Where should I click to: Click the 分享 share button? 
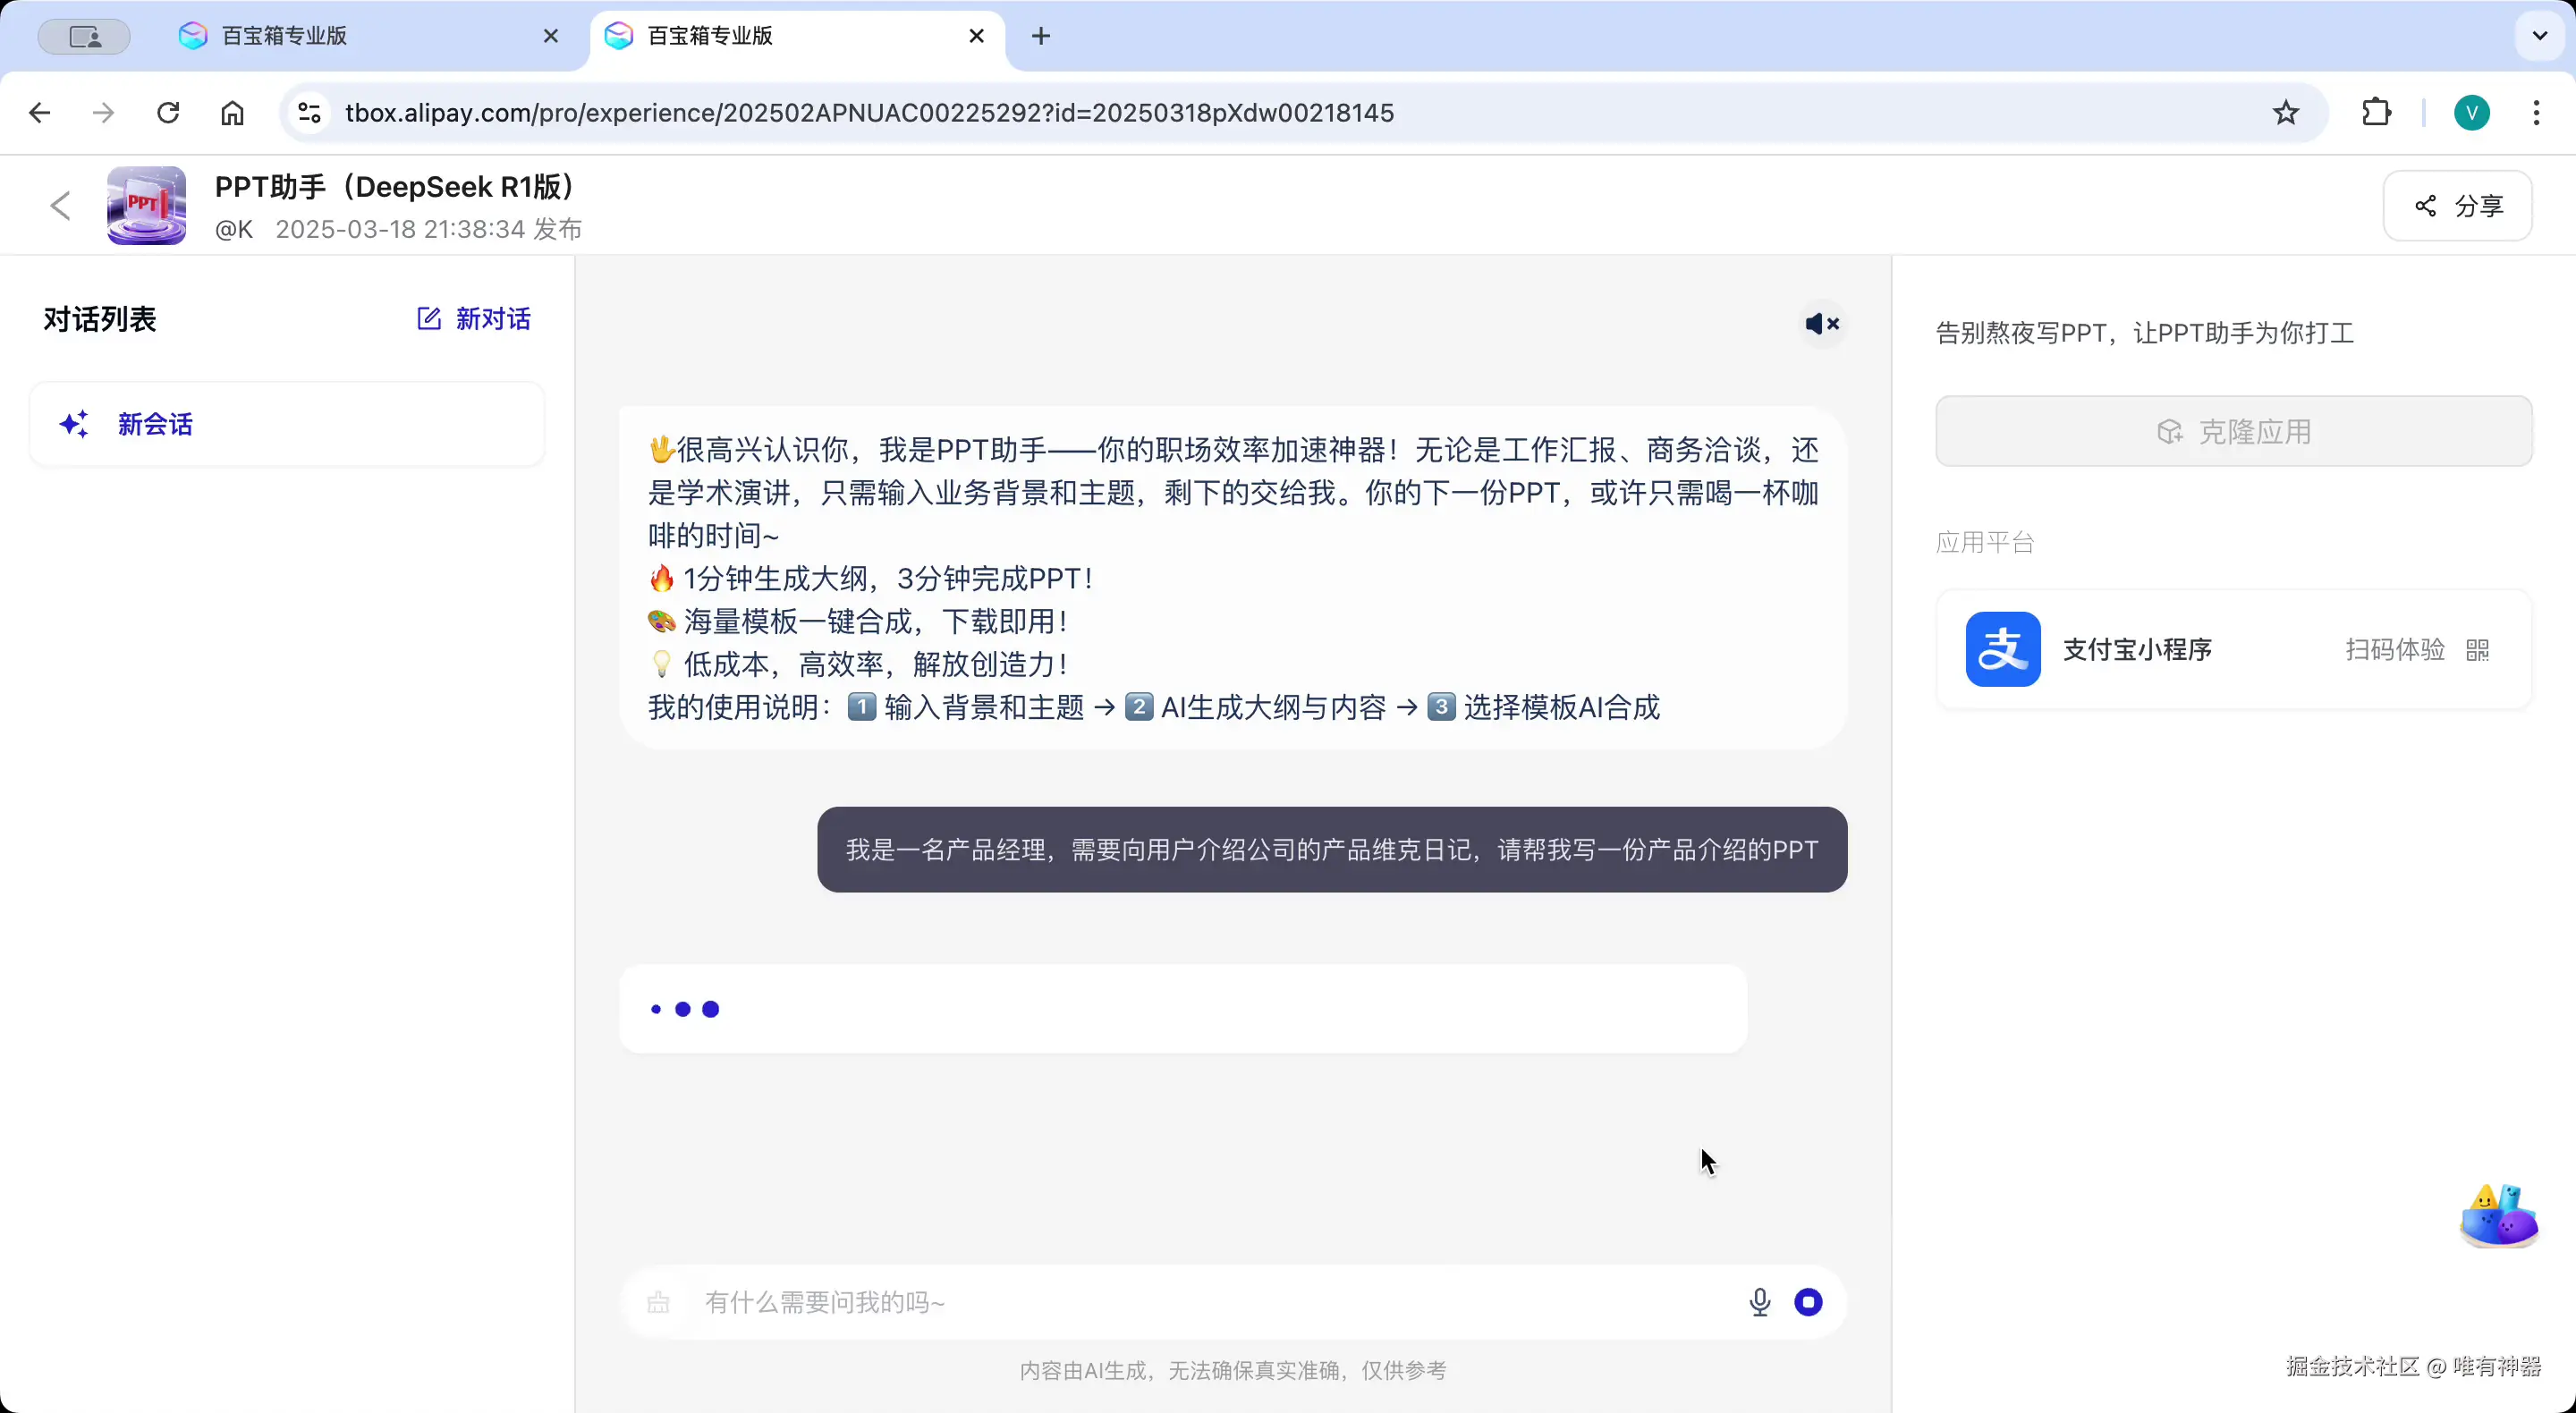(x=2458, y=206)
